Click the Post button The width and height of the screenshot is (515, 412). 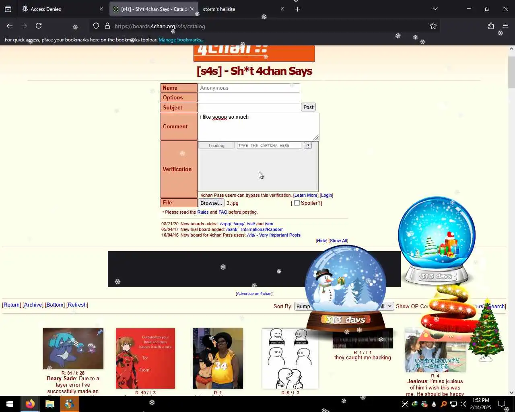309,107
